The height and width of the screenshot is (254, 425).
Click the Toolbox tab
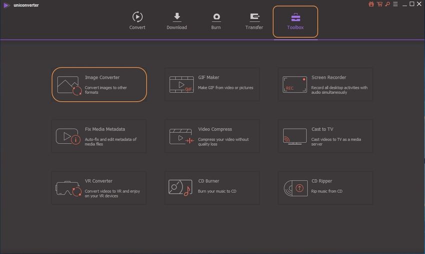tap(295, 21)
